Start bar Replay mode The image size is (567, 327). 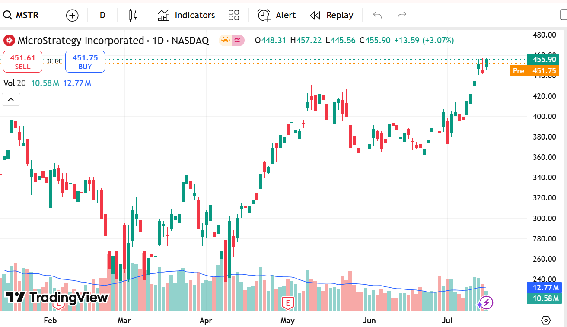[331, 15]
